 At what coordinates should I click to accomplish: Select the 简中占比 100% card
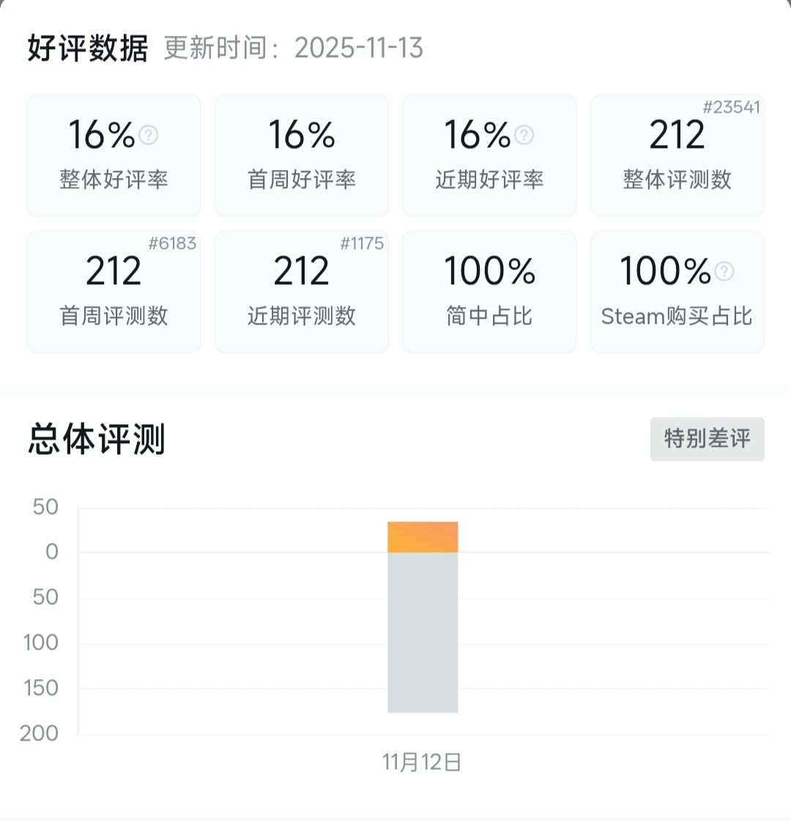tap(489, 292)
